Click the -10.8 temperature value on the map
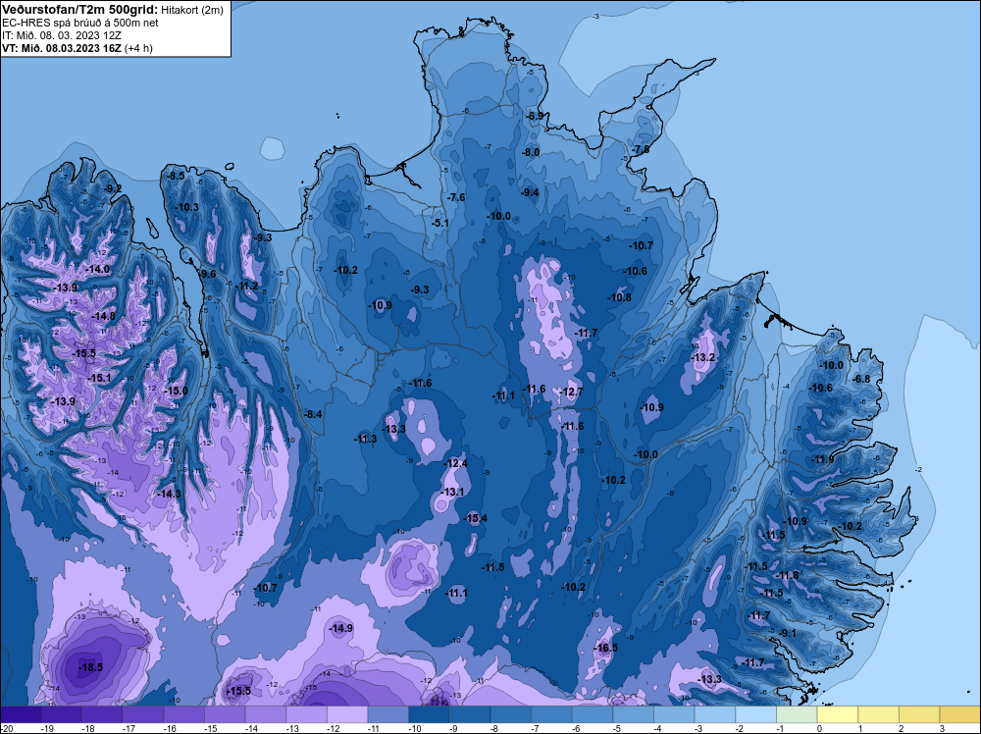This screenshot has width=981, height=734. coord(619,298)
